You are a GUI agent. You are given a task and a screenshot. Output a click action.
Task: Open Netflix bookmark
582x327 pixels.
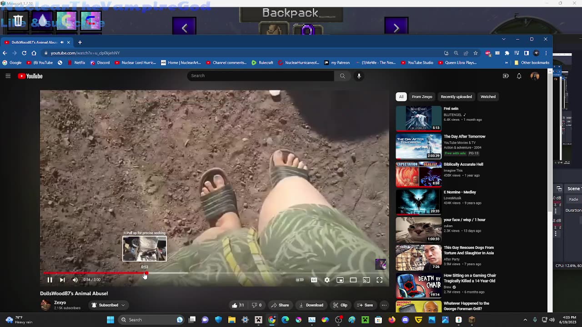[76, 63]
